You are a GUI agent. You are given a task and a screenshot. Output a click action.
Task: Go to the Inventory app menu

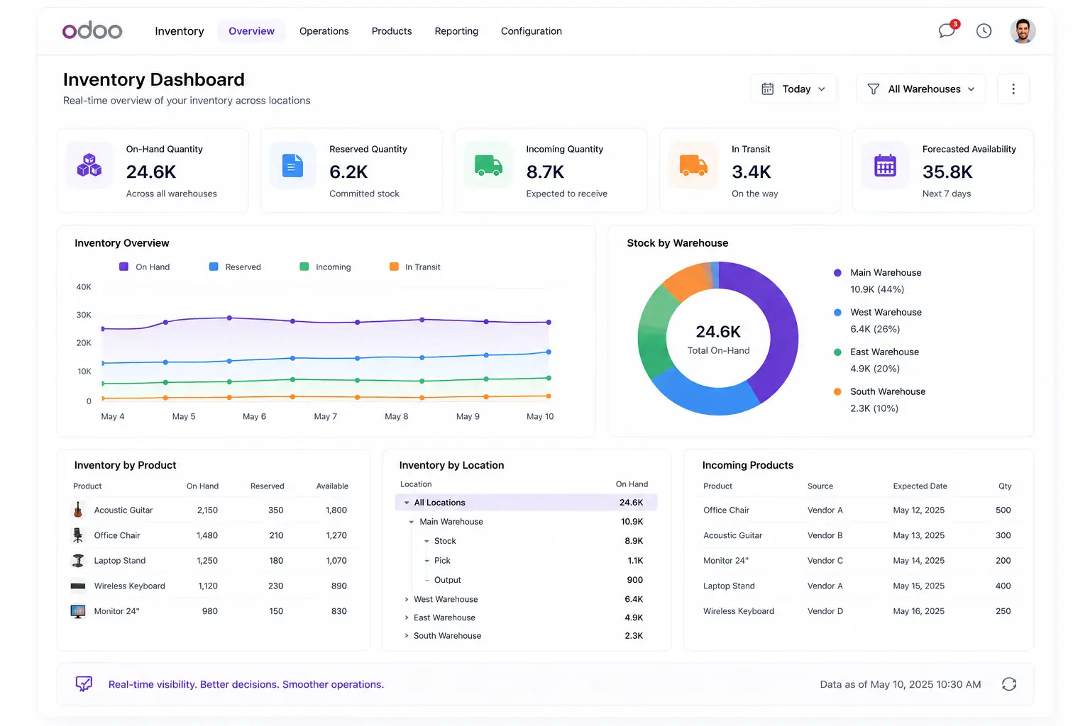pos(180,31)
